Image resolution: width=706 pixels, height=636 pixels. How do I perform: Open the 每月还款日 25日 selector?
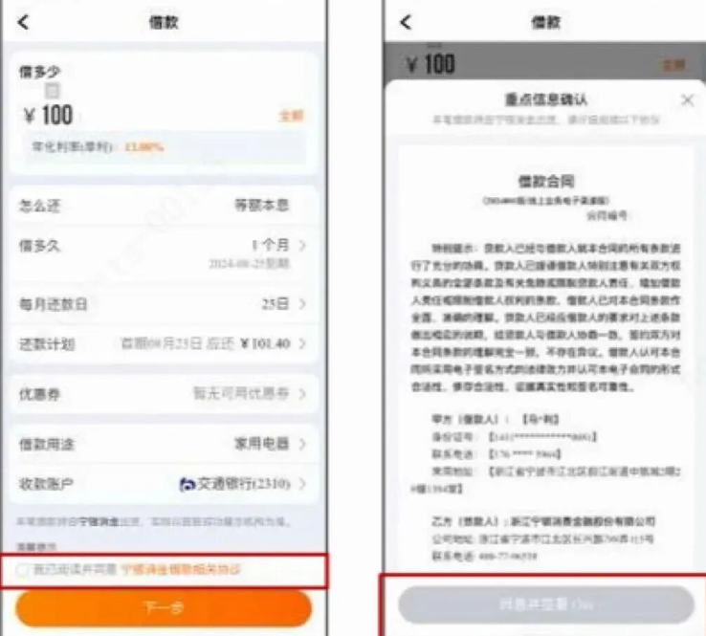pyautogui.click(x=163, y=304)
